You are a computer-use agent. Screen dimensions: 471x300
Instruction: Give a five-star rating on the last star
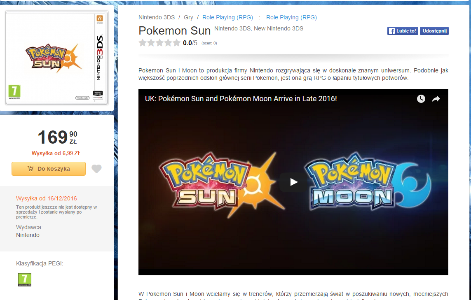[x=177, y=42]
